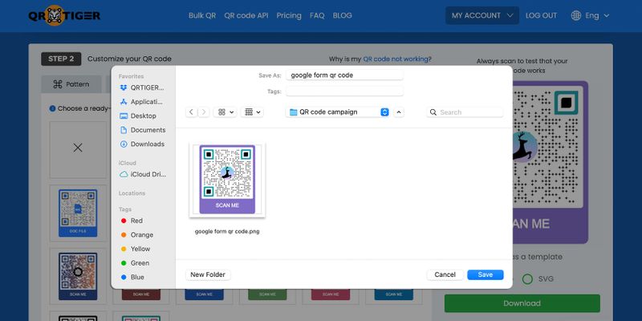Click the google form qr code.png filename

tap(227, 231)
